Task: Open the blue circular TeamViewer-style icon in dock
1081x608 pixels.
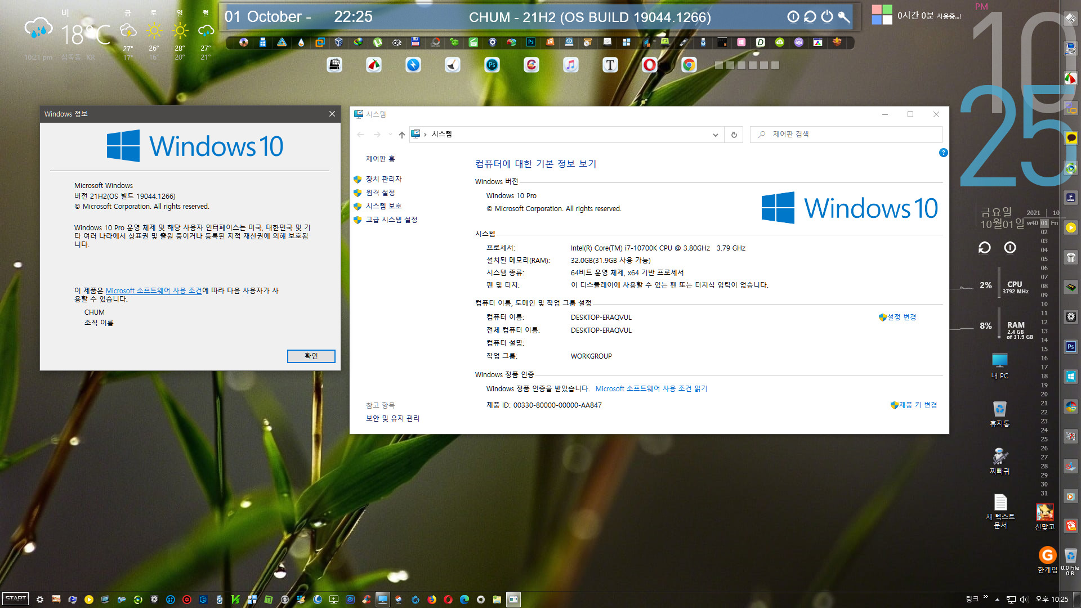Action: point(413,65)
